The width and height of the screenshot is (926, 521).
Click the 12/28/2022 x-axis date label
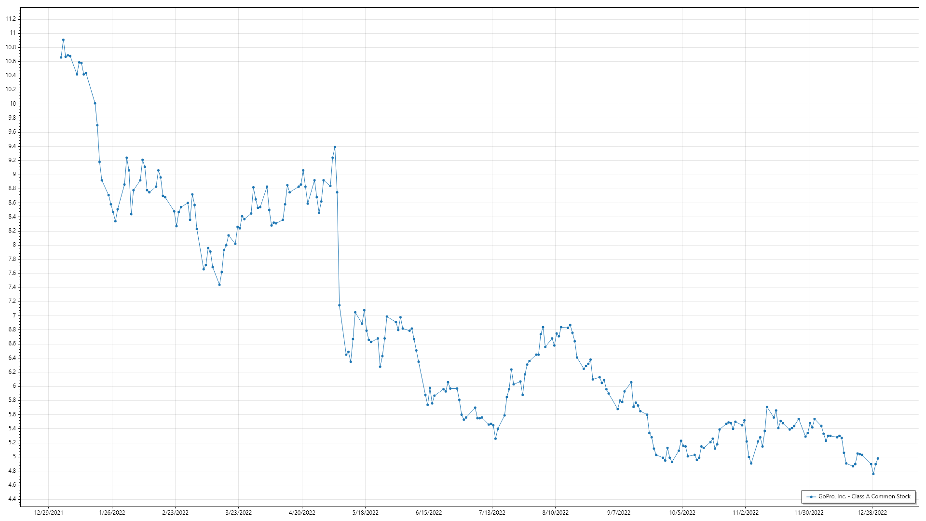tap(872, 513)
